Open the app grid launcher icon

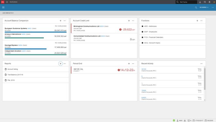click(7, 2)
